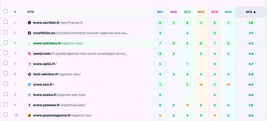Click the orange 15 badge in seo.fr row

[x=201, y=85]
